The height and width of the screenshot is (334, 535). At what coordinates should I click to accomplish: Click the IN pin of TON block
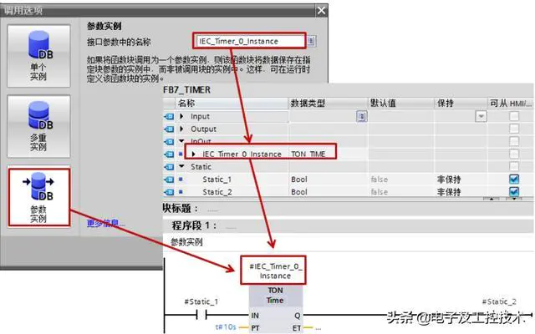pos(255,316)
